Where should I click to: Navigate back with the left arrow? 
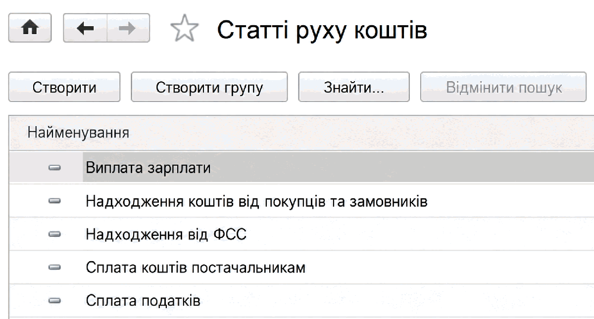[x=85, y=28]
